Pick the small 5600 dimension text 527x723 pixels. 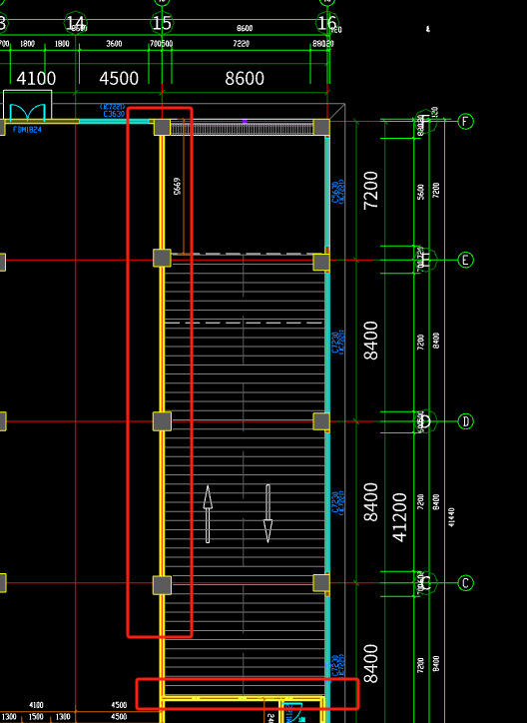[420, 192]
